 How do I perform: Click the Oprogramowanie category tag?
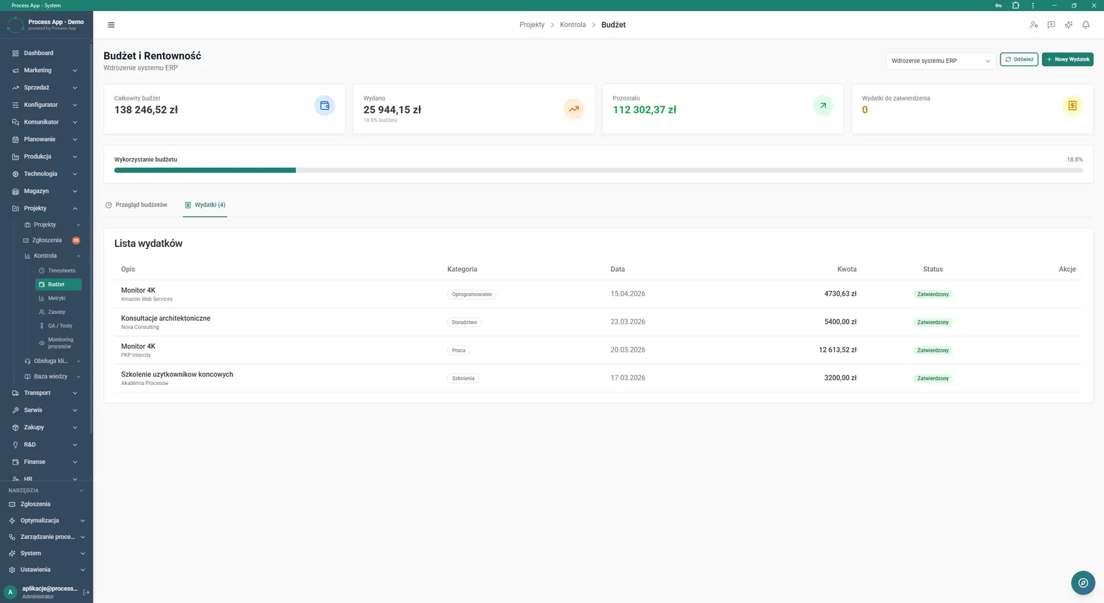click(472, 295)
